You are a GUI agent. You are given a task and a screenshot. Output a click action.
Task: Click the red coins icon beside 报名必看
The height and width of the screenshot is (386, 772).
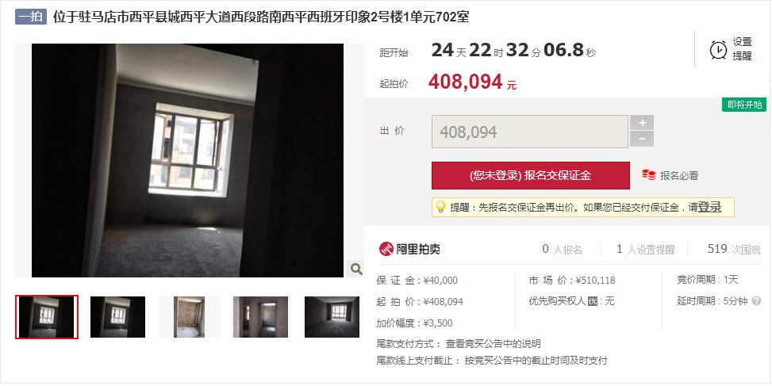pos(648,175)
